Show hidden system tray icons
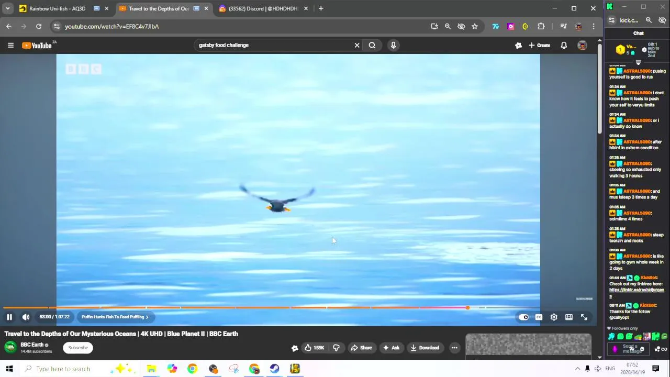The height and width of the screenshot is (377, 670). (577, 369)
